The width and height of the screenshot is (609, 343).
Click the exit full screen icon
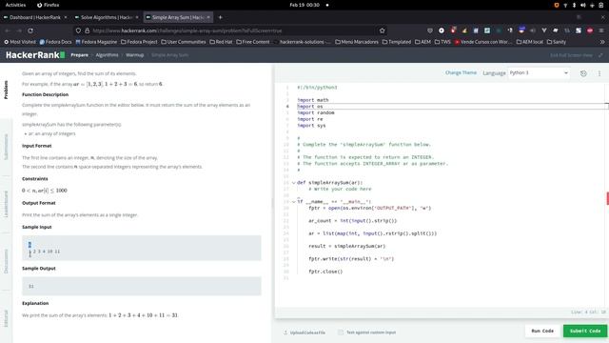(600, 55)
